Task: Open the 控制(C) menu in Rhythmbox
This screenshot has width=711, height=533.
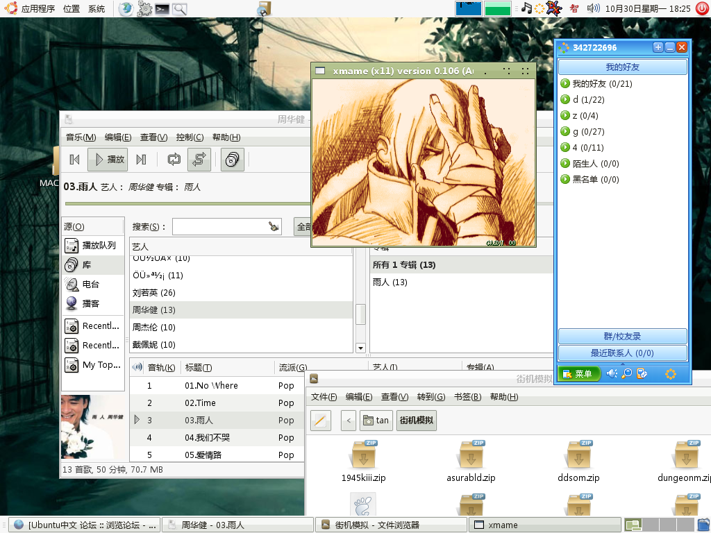Action: tap(190, 137)
